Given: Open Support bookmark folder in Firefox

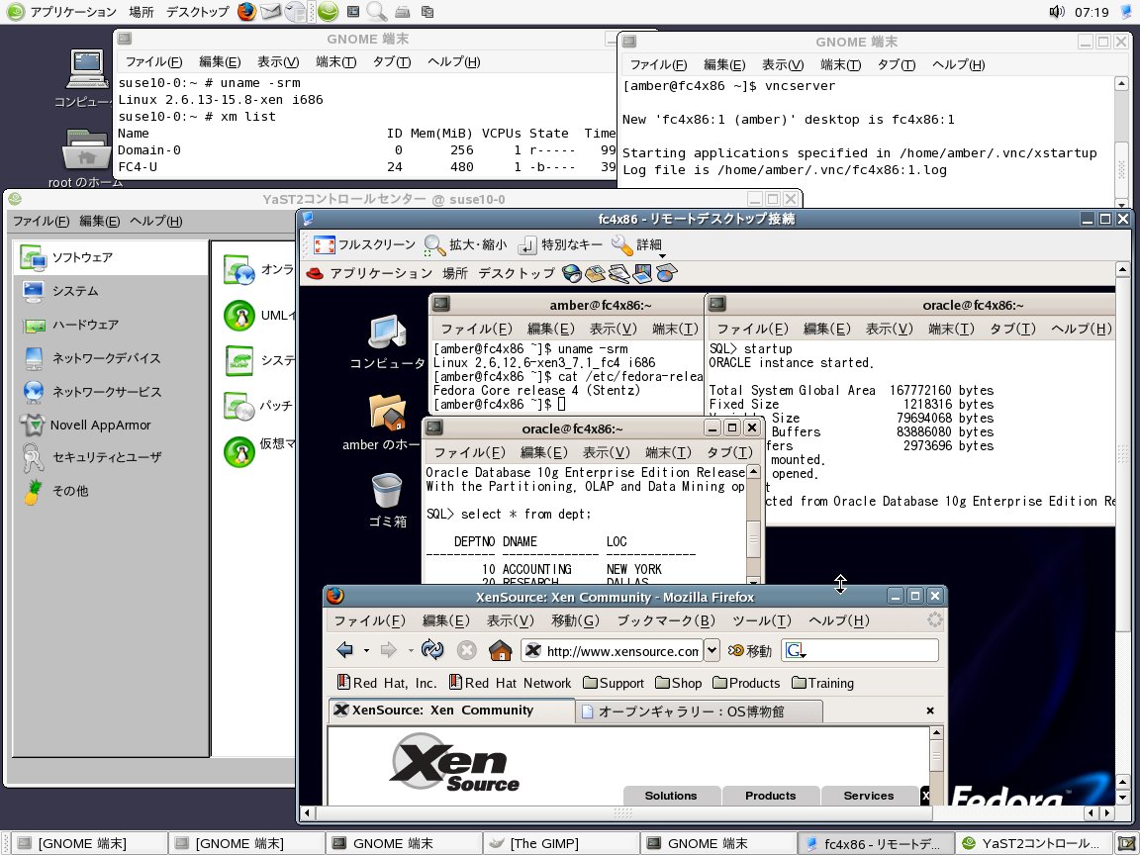Looking at the screenshot, I should tap(614, 684).
